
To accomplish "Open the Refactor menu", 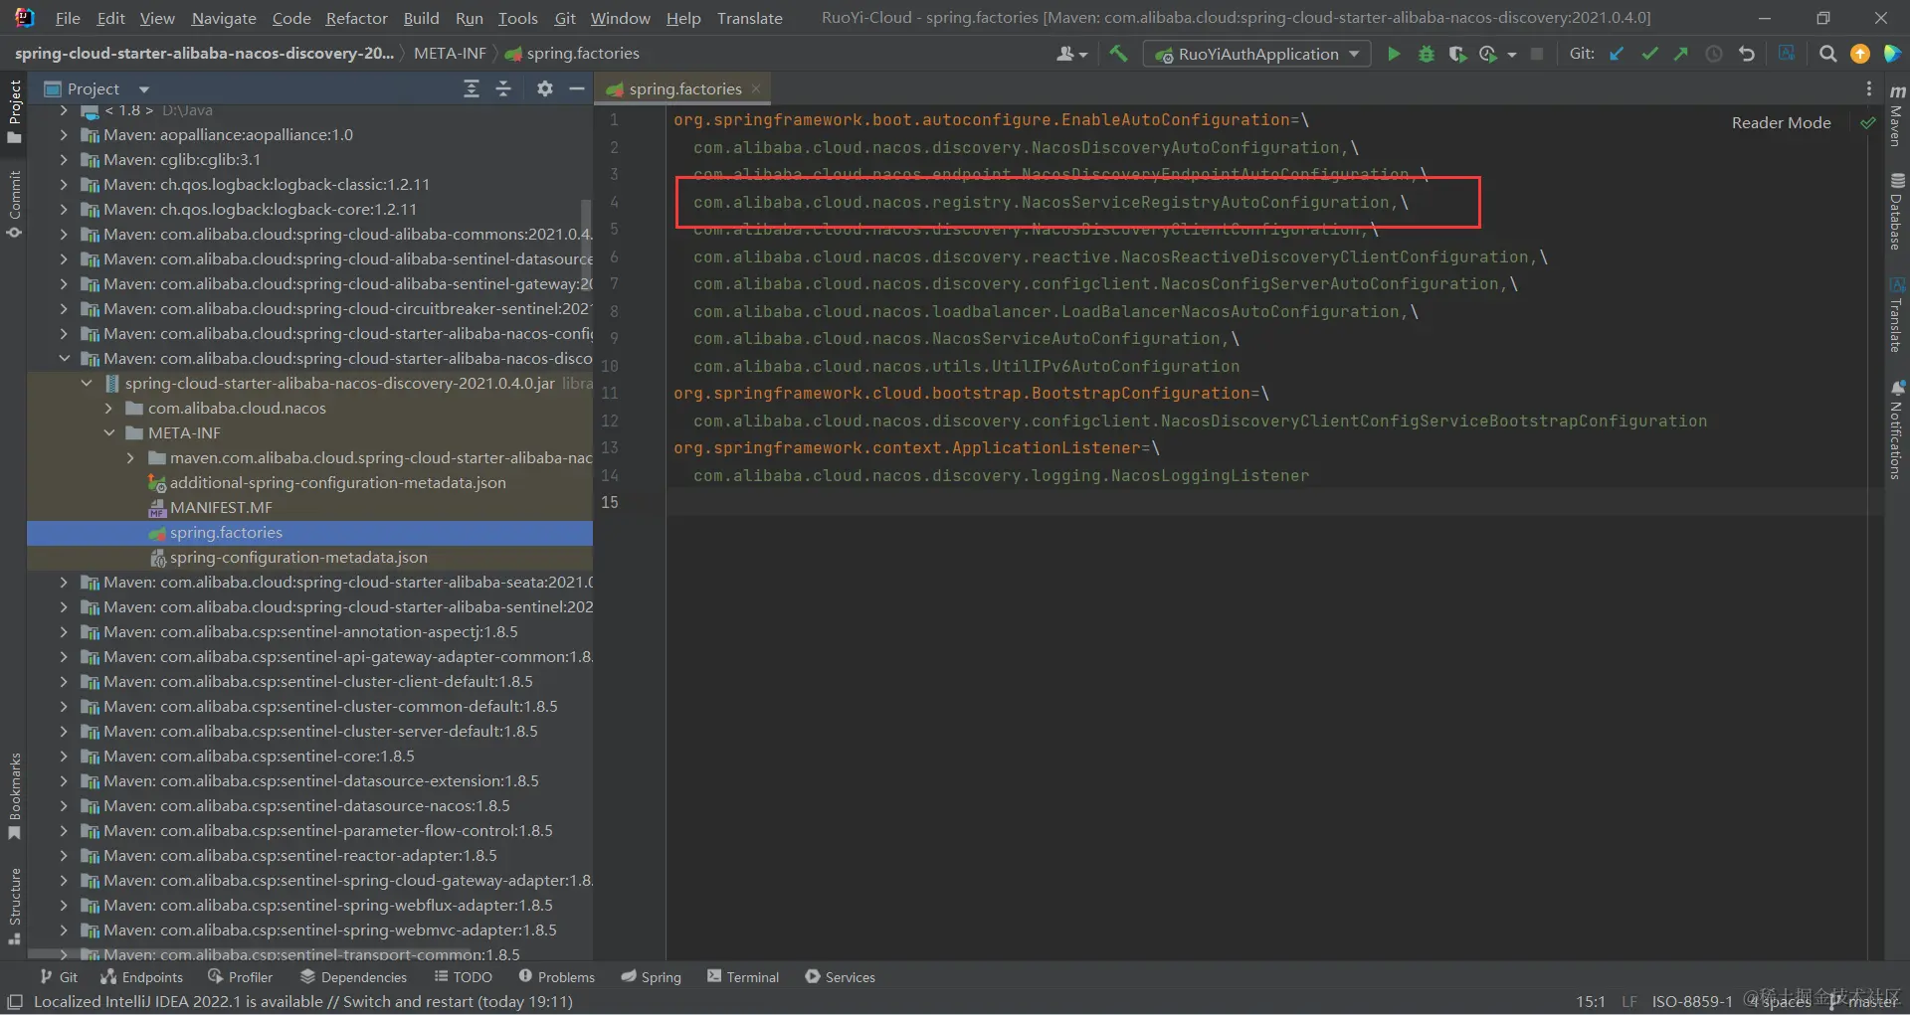I will (x=356, y=18).
